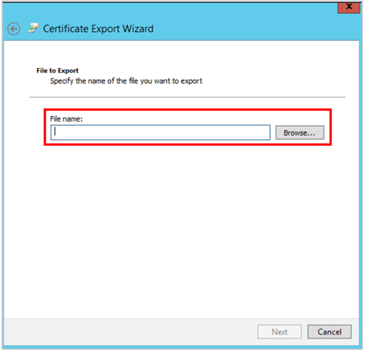
Task: Click the "Specify the name of the file" description
Action: [126, 81]
